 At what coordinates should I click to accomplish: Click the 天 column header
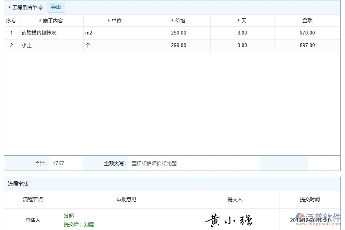(242, 20)
